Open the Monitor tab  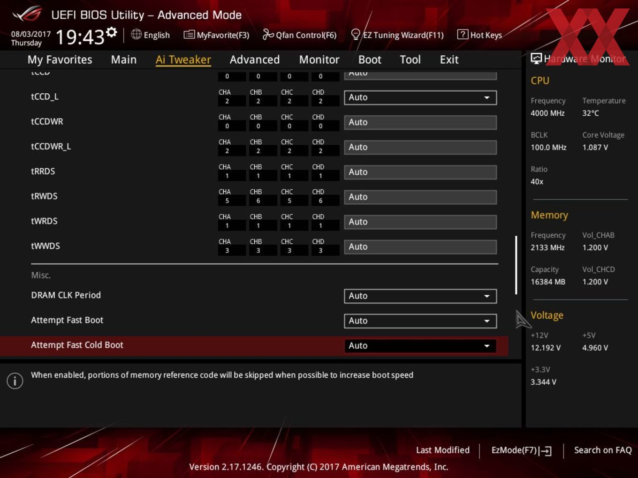click(319, 60)
